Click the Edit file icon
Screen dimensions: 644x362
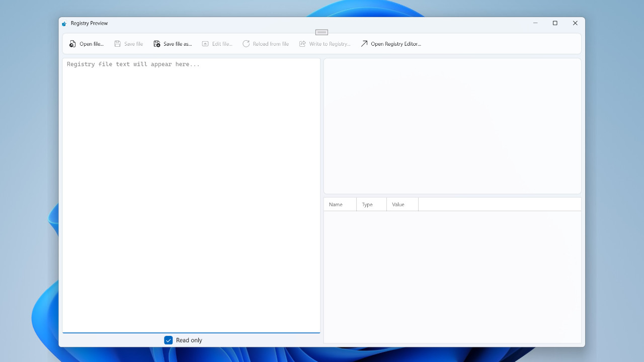click(205, 44)
